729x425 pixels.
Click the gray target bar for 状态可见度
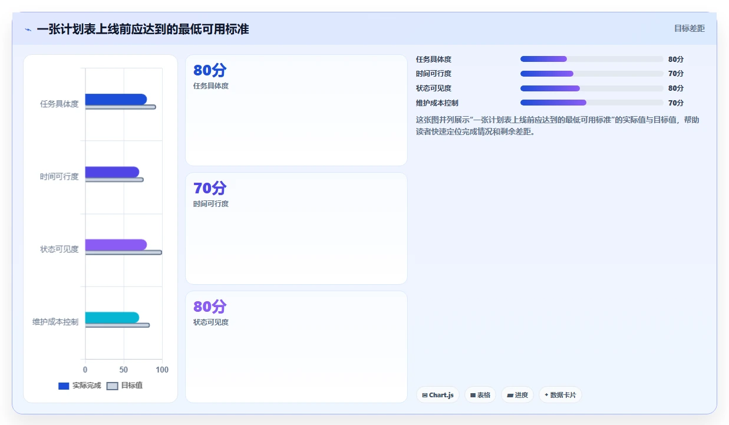click(123, 252)
